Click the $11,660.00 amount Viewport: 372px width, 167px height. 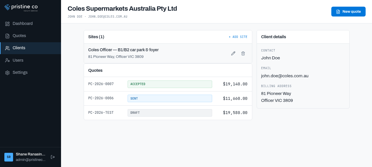click(x=235, y=98)
